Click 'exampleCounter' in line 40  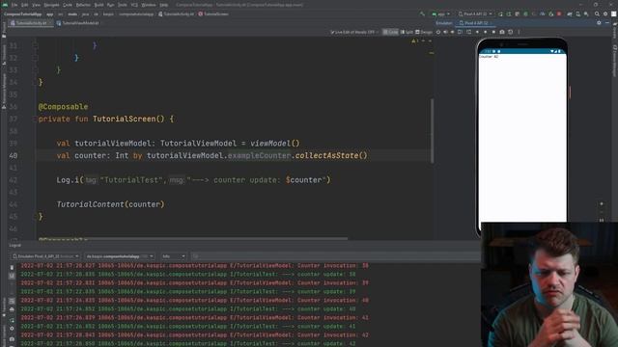click(260, 156)
